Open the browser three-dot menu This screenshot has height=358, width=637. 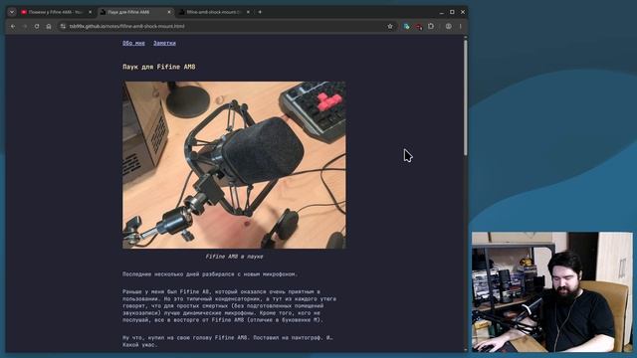(460, 27)
